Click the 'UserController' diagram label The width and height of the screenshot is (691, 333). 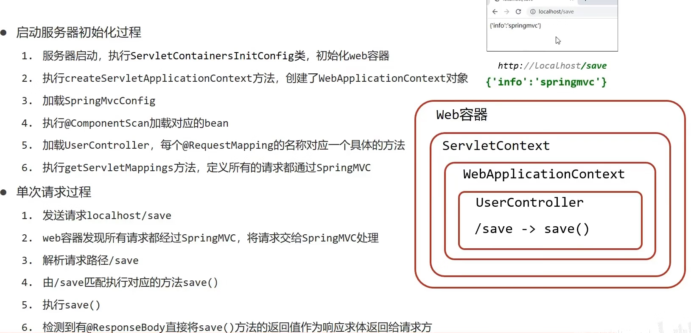click(x=529, y=203)
